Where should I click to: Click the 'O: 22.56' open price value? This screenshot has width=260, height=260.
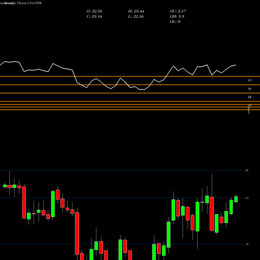point(94,11)
